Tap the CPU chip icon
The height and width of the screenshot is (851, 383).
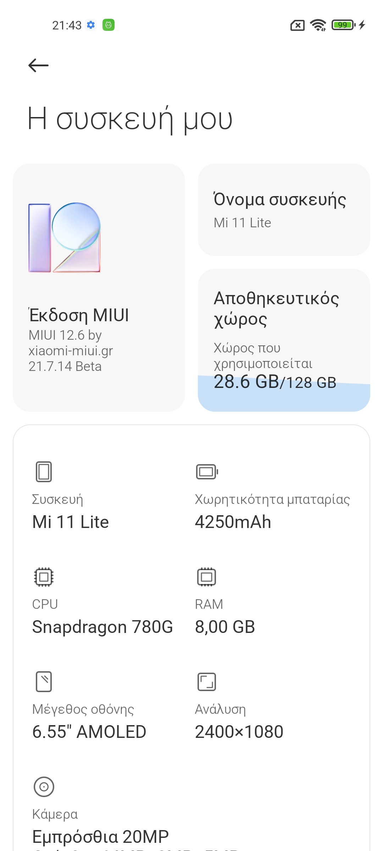point(44,577)
